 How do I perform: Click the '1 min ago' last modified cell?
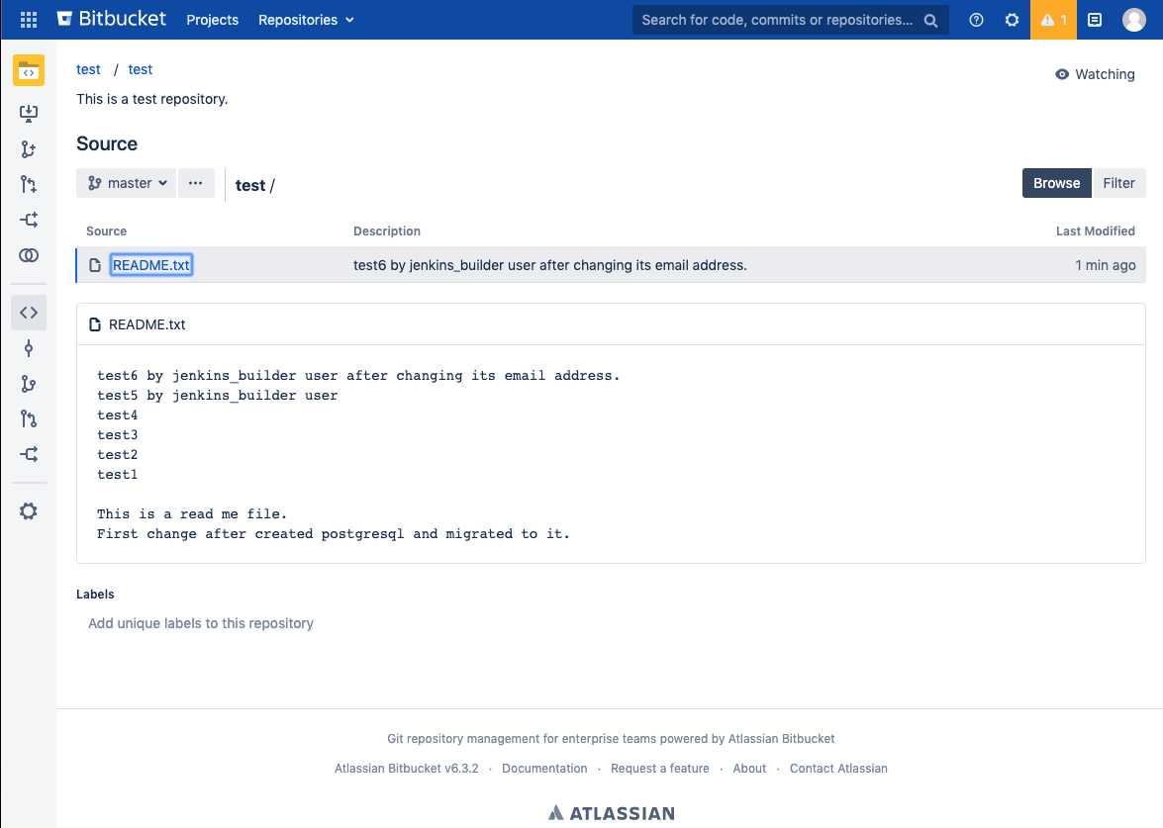point(1106,265)
